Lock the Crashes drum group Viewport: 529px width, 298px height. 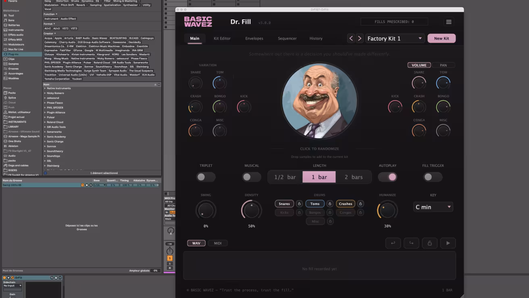[360, 204]
